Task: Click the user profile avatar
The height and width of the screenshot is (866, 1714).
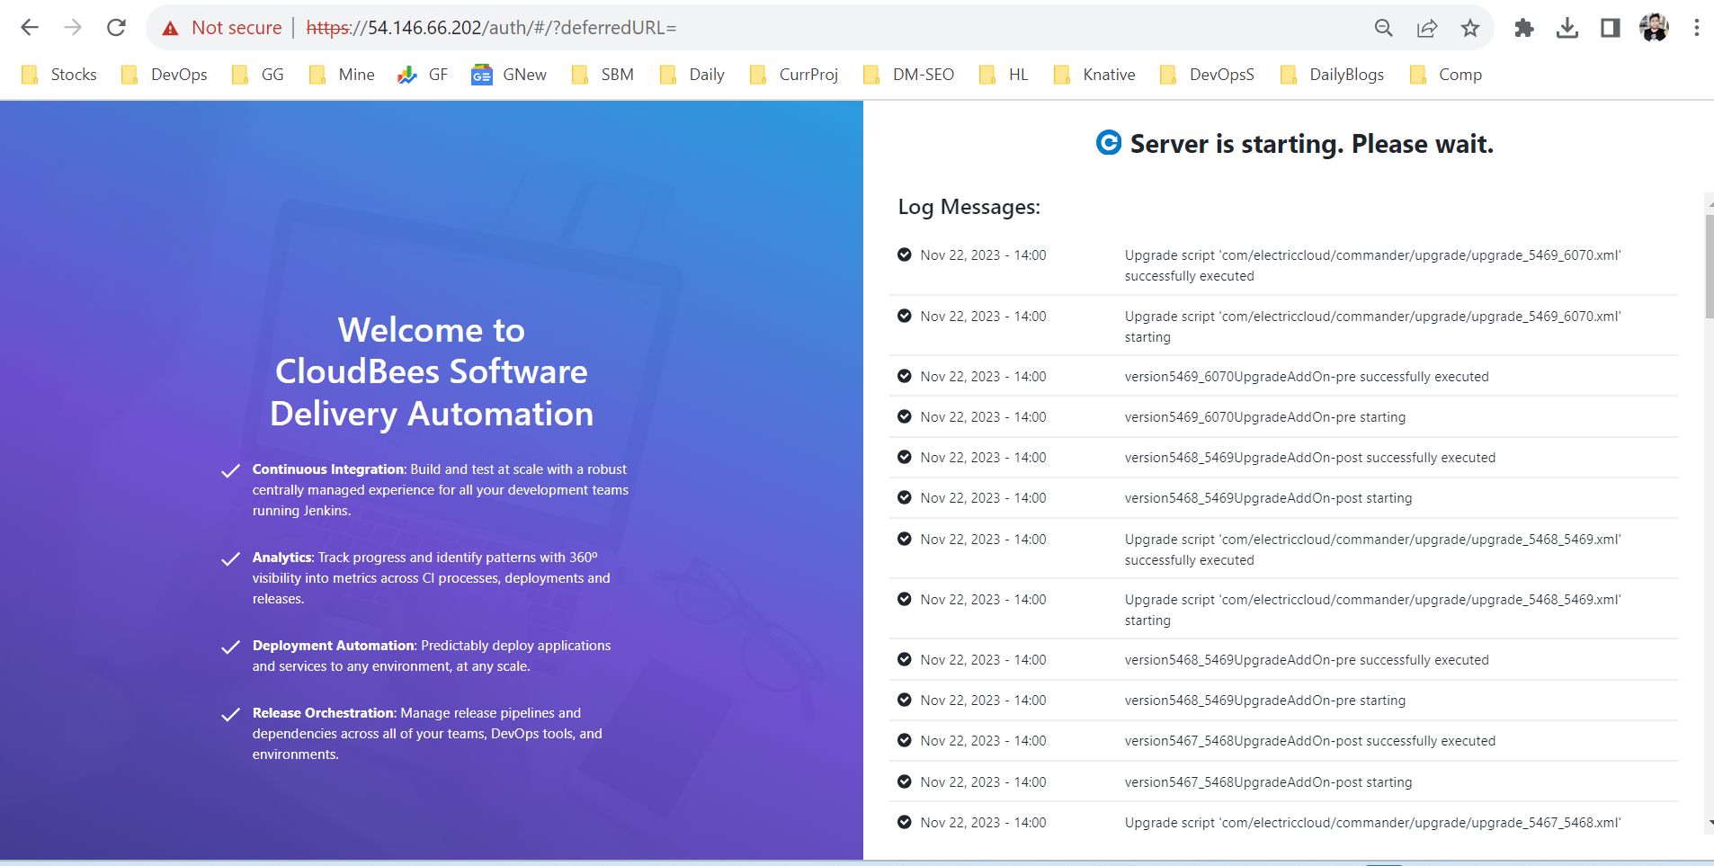Action: (x=1653, y=28)
